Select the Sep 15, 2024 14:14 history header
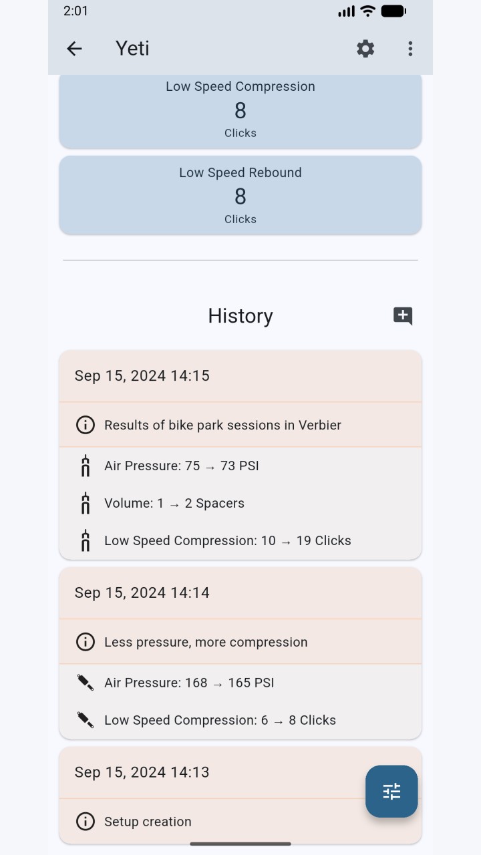The height and width of the screenshot is (855, 481). coord(240,593)
